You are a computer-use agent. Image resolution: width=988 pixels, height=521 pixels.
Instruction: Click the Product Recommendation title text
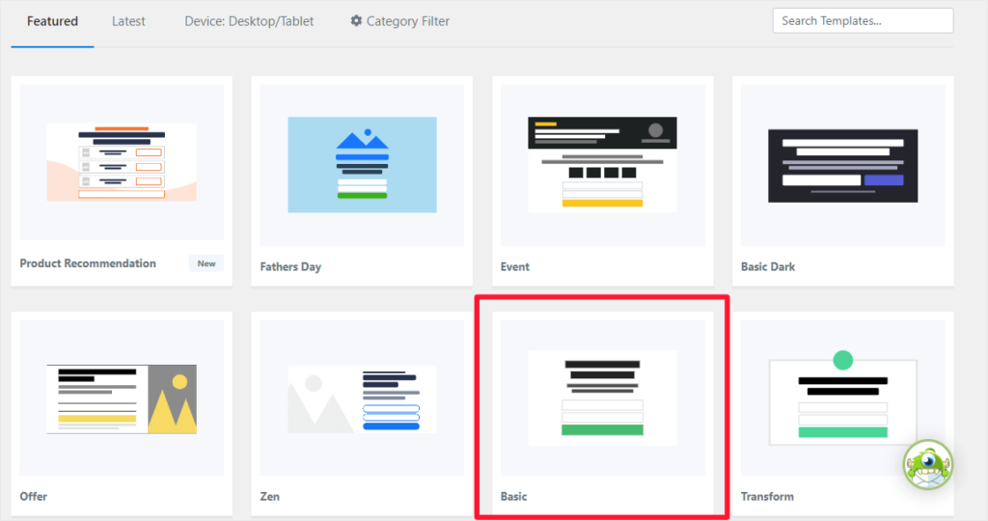coord(88,263)
